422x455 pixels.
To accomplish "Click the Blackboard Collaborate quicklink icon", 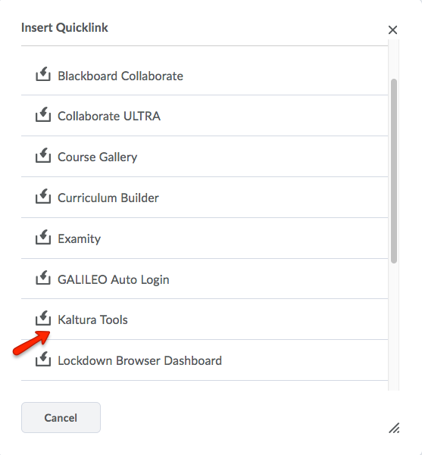I will [43, 74].
